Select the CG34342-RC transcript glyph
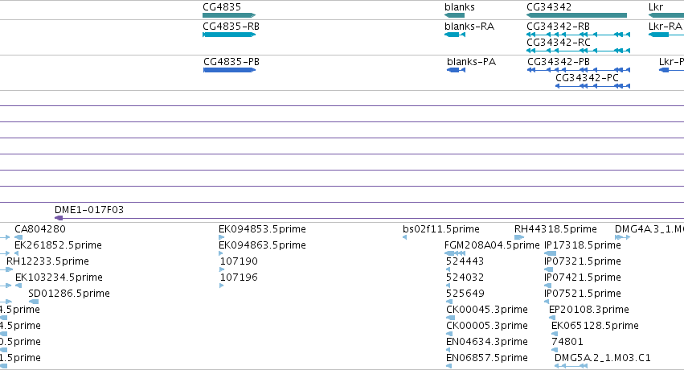684x370 pixels. pyautogui.click(x=579, y=51)
